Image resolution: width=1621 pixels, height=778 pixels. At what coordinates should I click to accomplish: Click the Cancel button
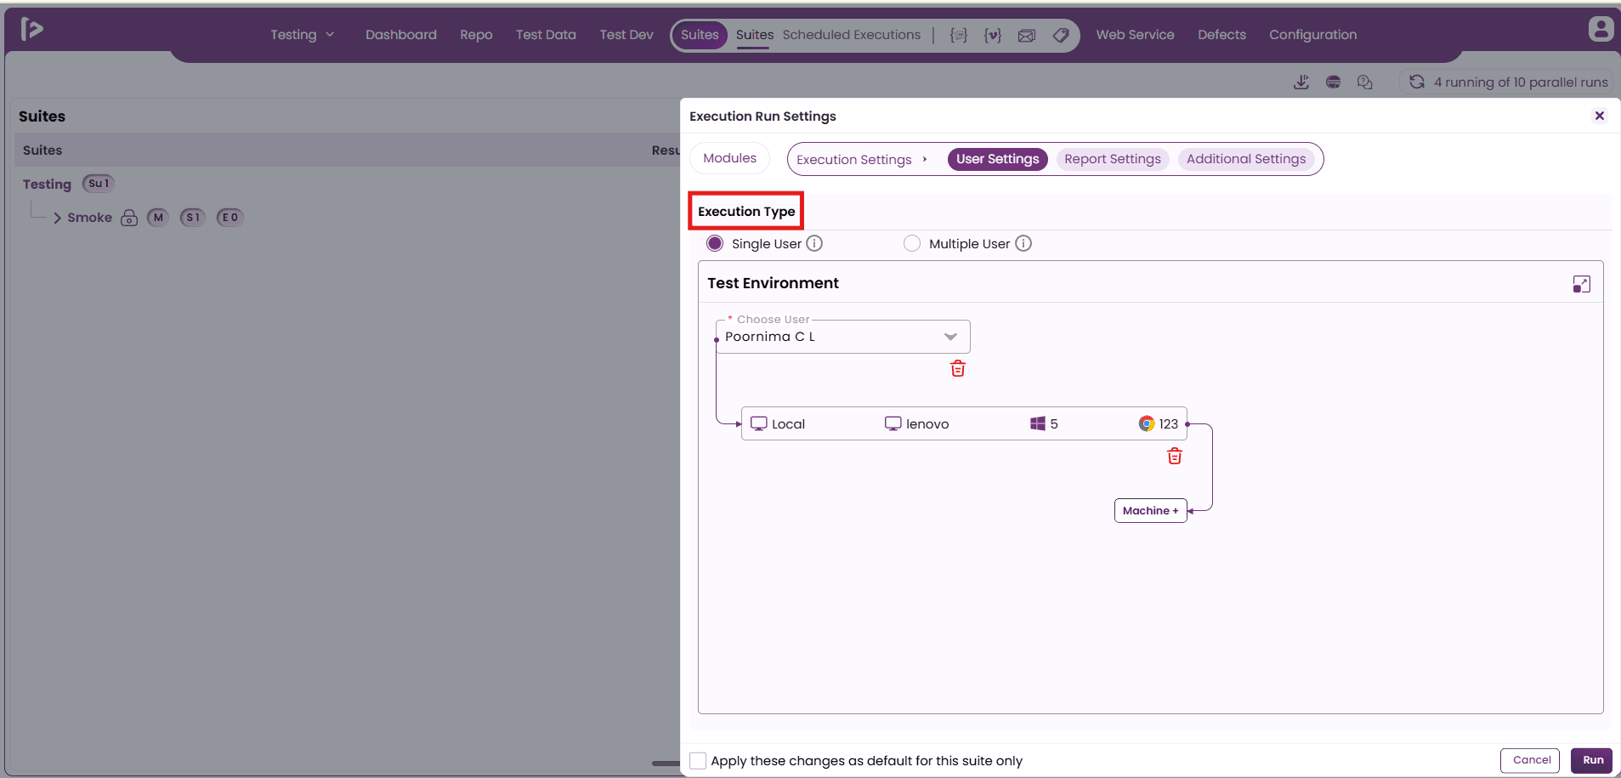click(x=1531, y=760)
